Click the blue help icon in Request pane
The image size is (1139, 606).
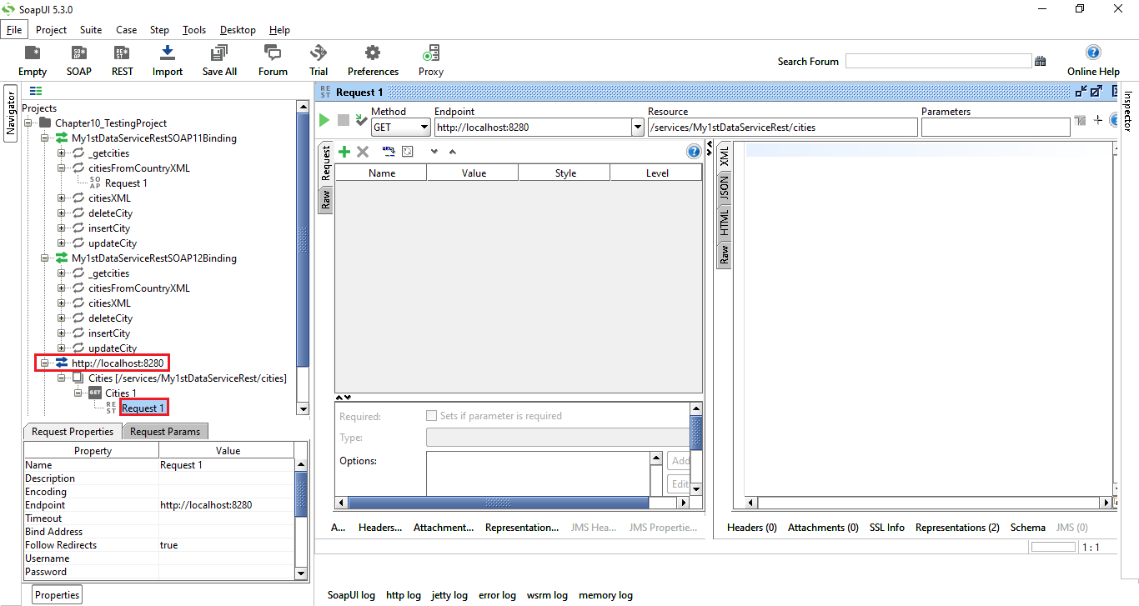pyautogui.click(x=693, y=152)
